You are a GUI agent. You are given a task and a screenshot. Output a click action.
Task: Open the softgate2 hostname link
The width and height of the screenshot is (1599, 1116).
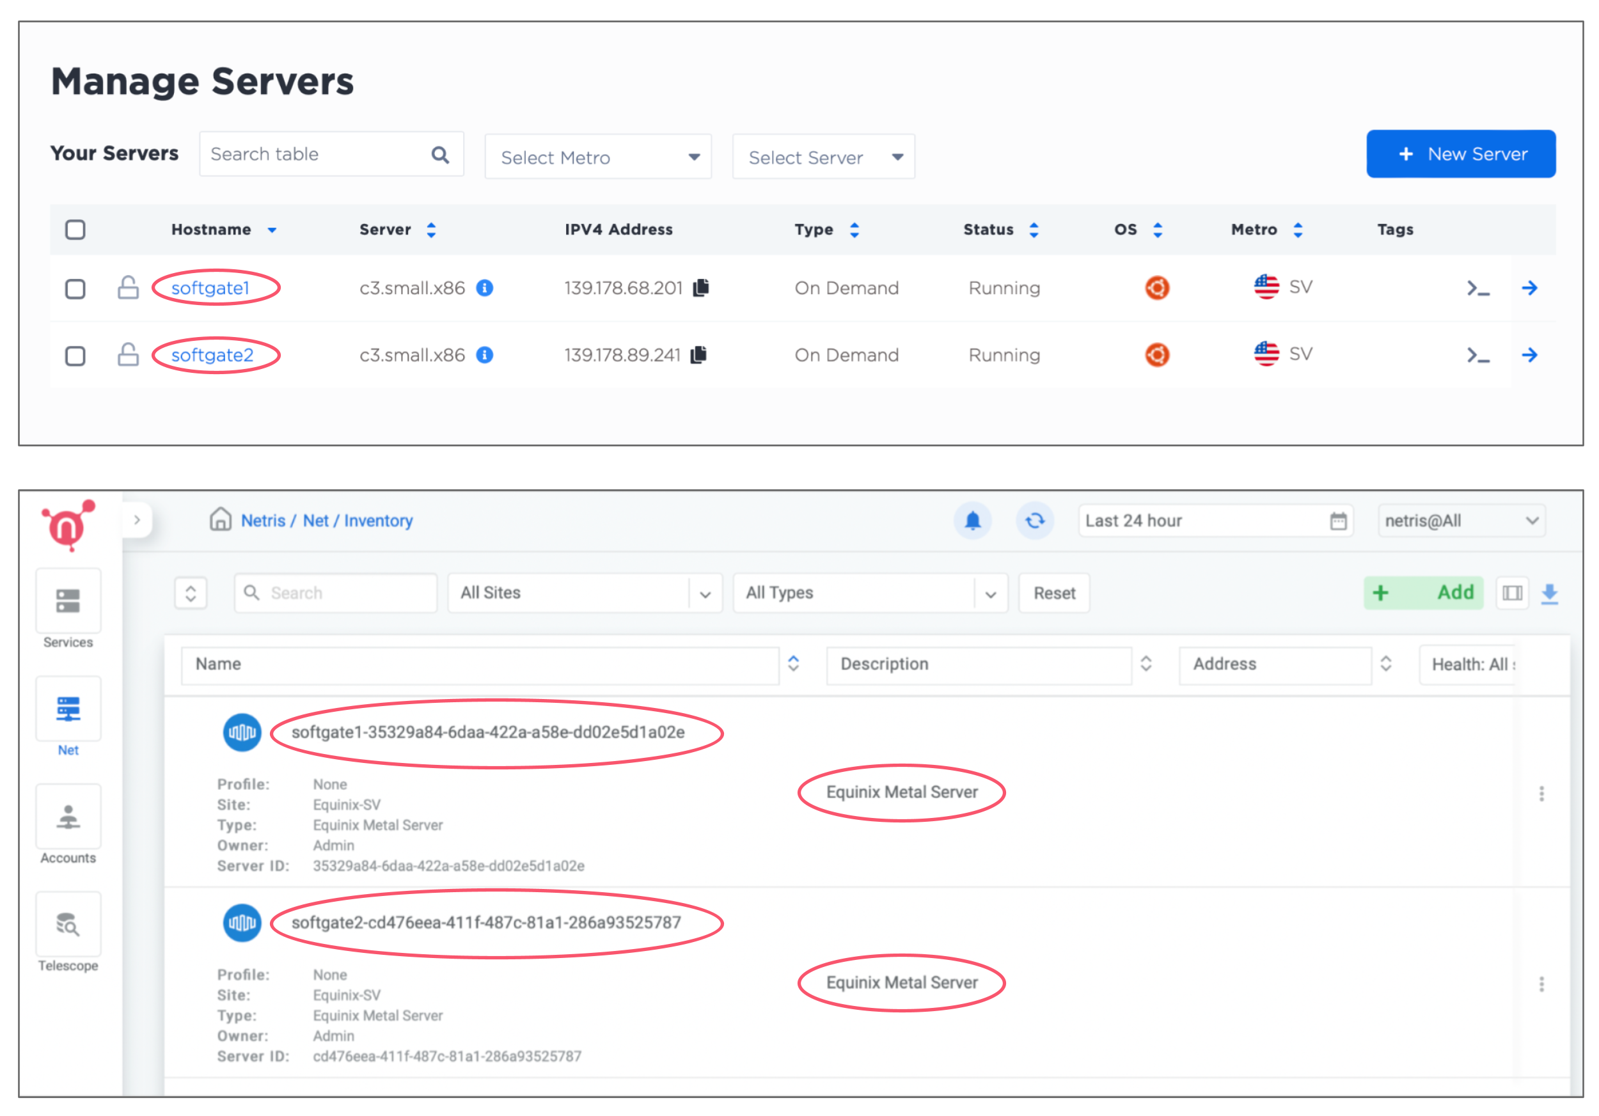tap(212, 355)
